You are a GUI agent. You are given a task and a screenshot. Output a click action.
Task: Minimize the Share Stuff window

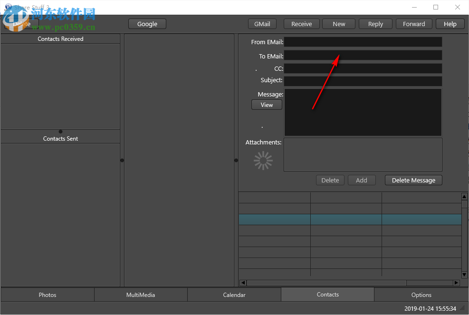[x=414, y=7]
